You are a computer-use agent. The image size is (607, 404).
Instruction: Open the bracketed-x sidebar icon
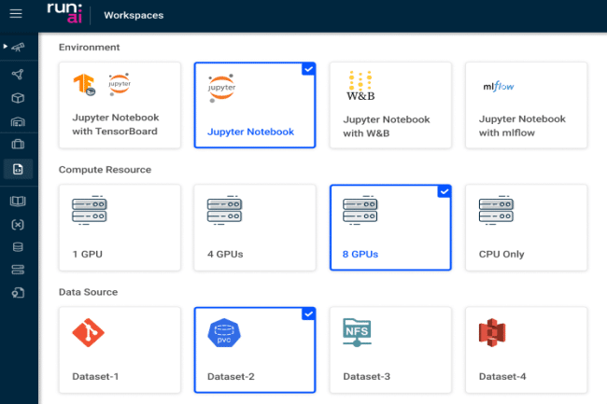pyautogui.click(x=18, y=225)
